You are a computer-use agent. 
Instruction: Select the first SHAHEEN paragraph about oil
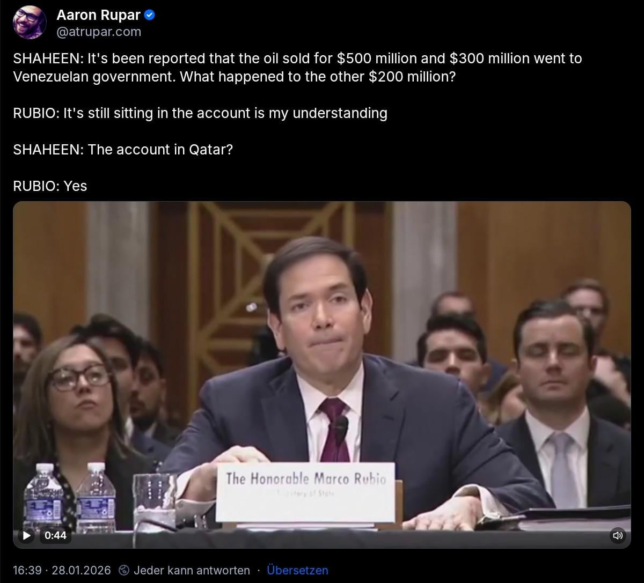[x=297, y=67]
